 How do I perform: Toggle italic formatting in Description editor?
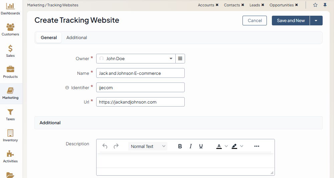(x=191, y=146)
